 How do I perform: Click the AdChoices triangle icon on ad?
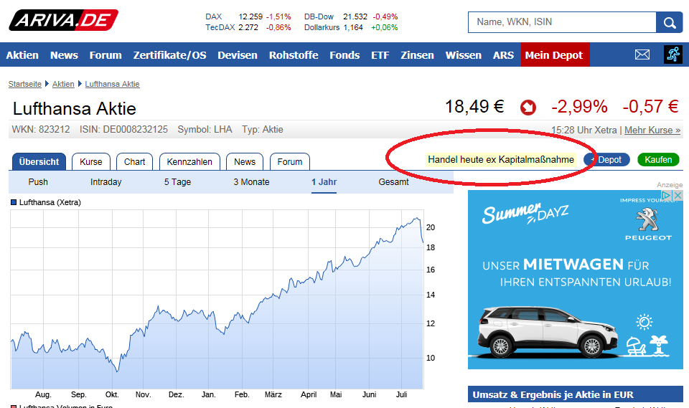[x=667, y=195]
